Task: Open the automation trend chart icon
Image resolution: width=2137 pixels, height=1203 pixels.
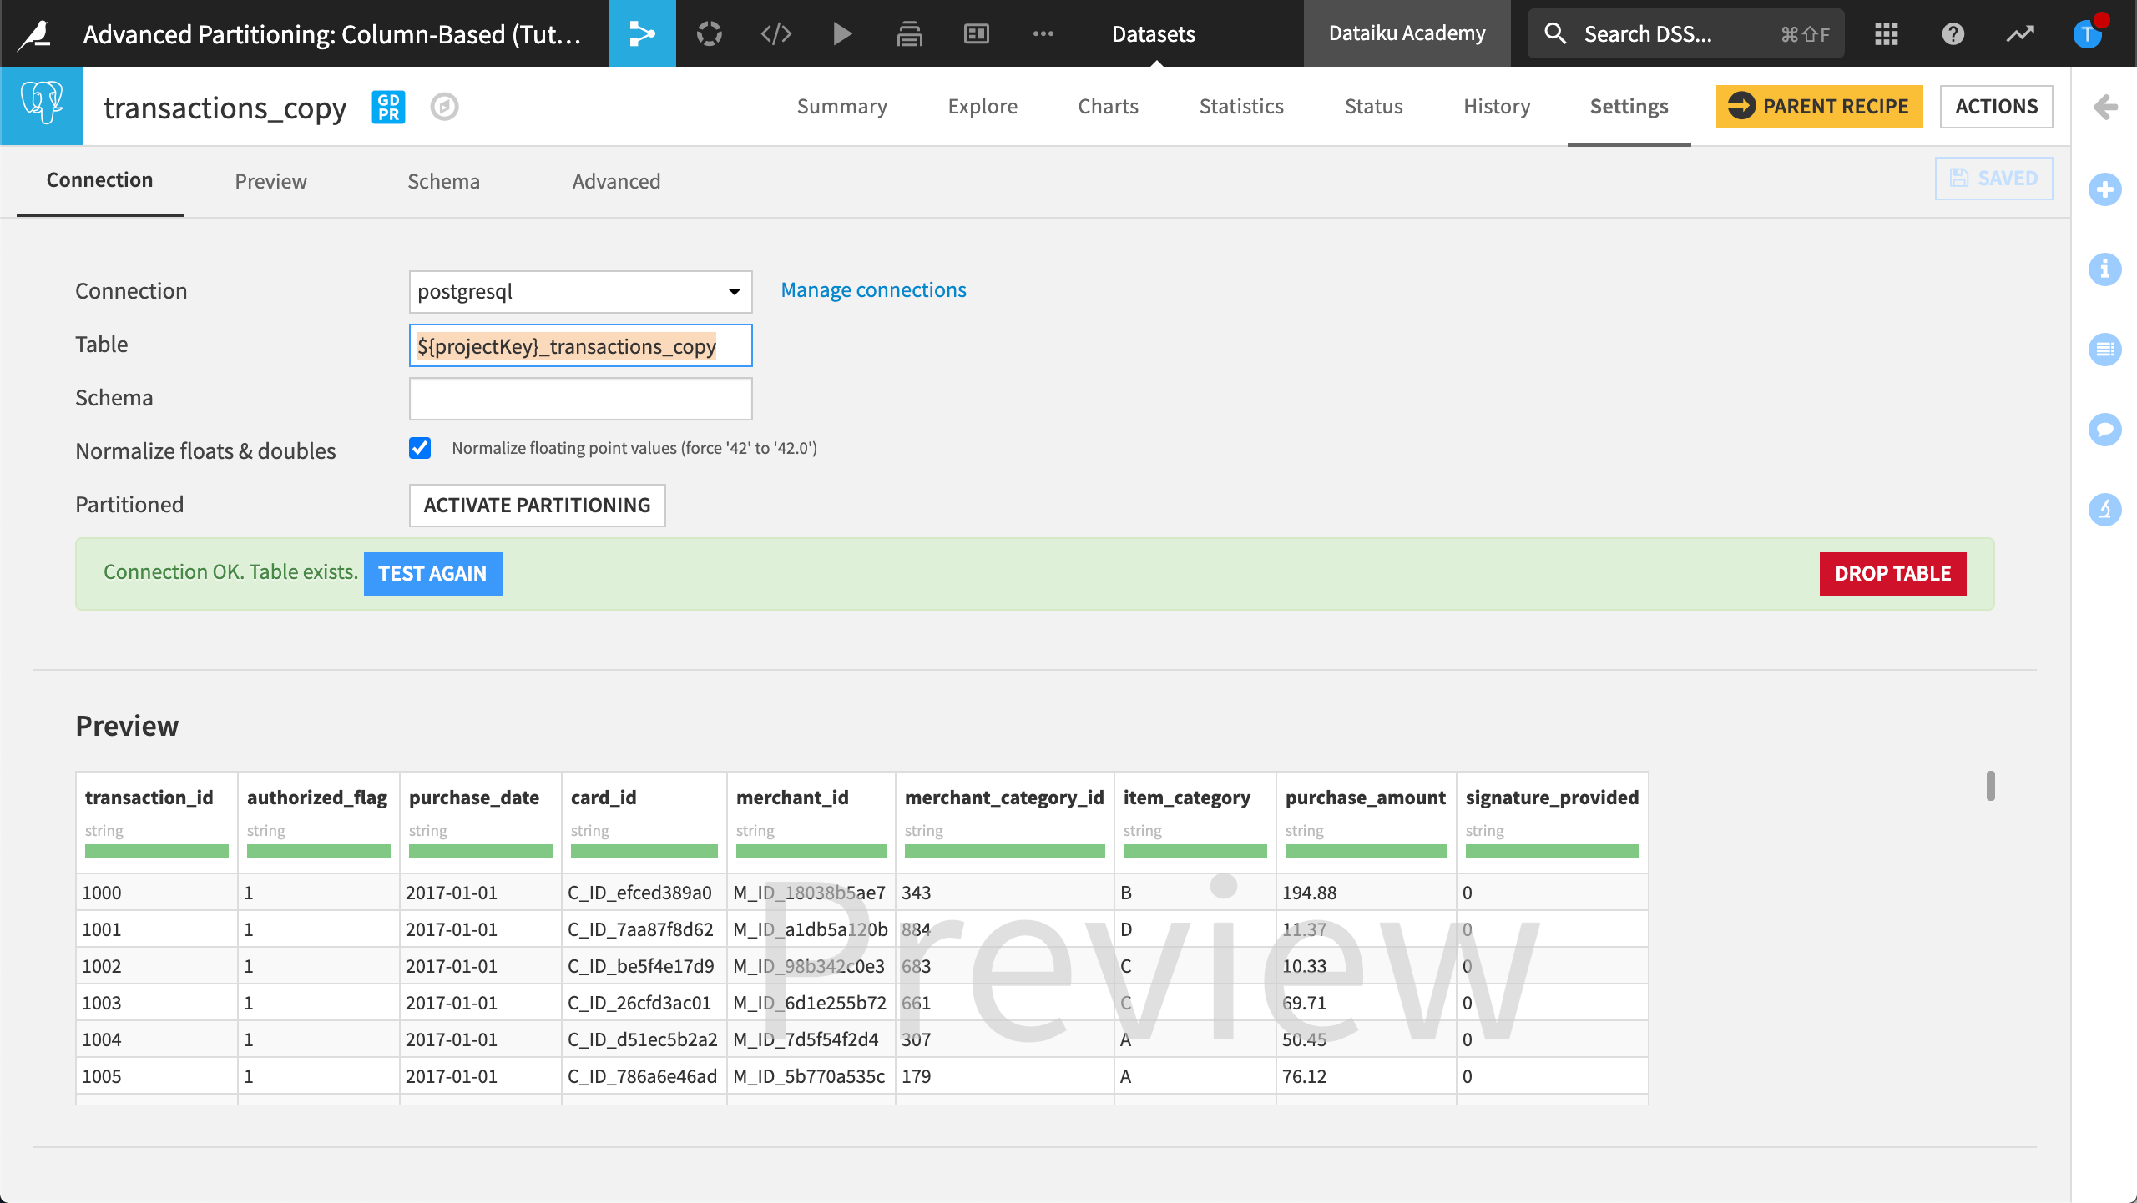Action: pos(2020,33)
